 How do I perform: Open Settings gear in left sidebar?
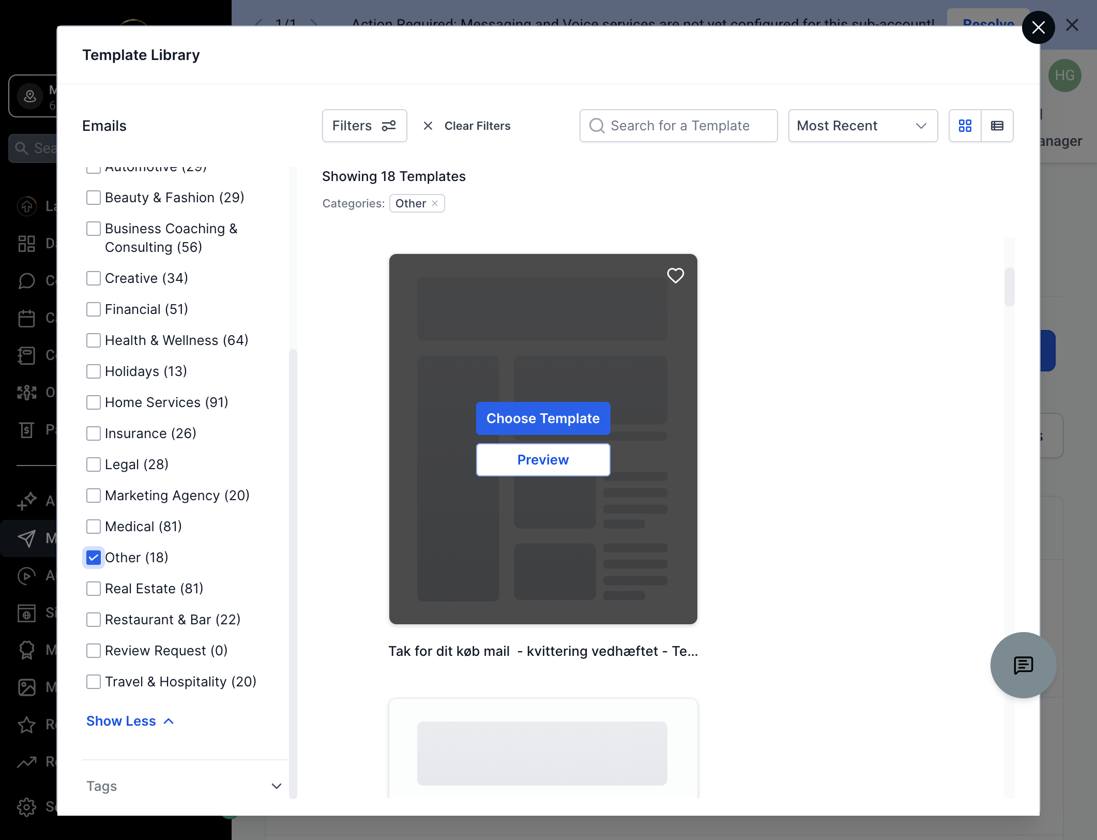click(x=26, y=806)
